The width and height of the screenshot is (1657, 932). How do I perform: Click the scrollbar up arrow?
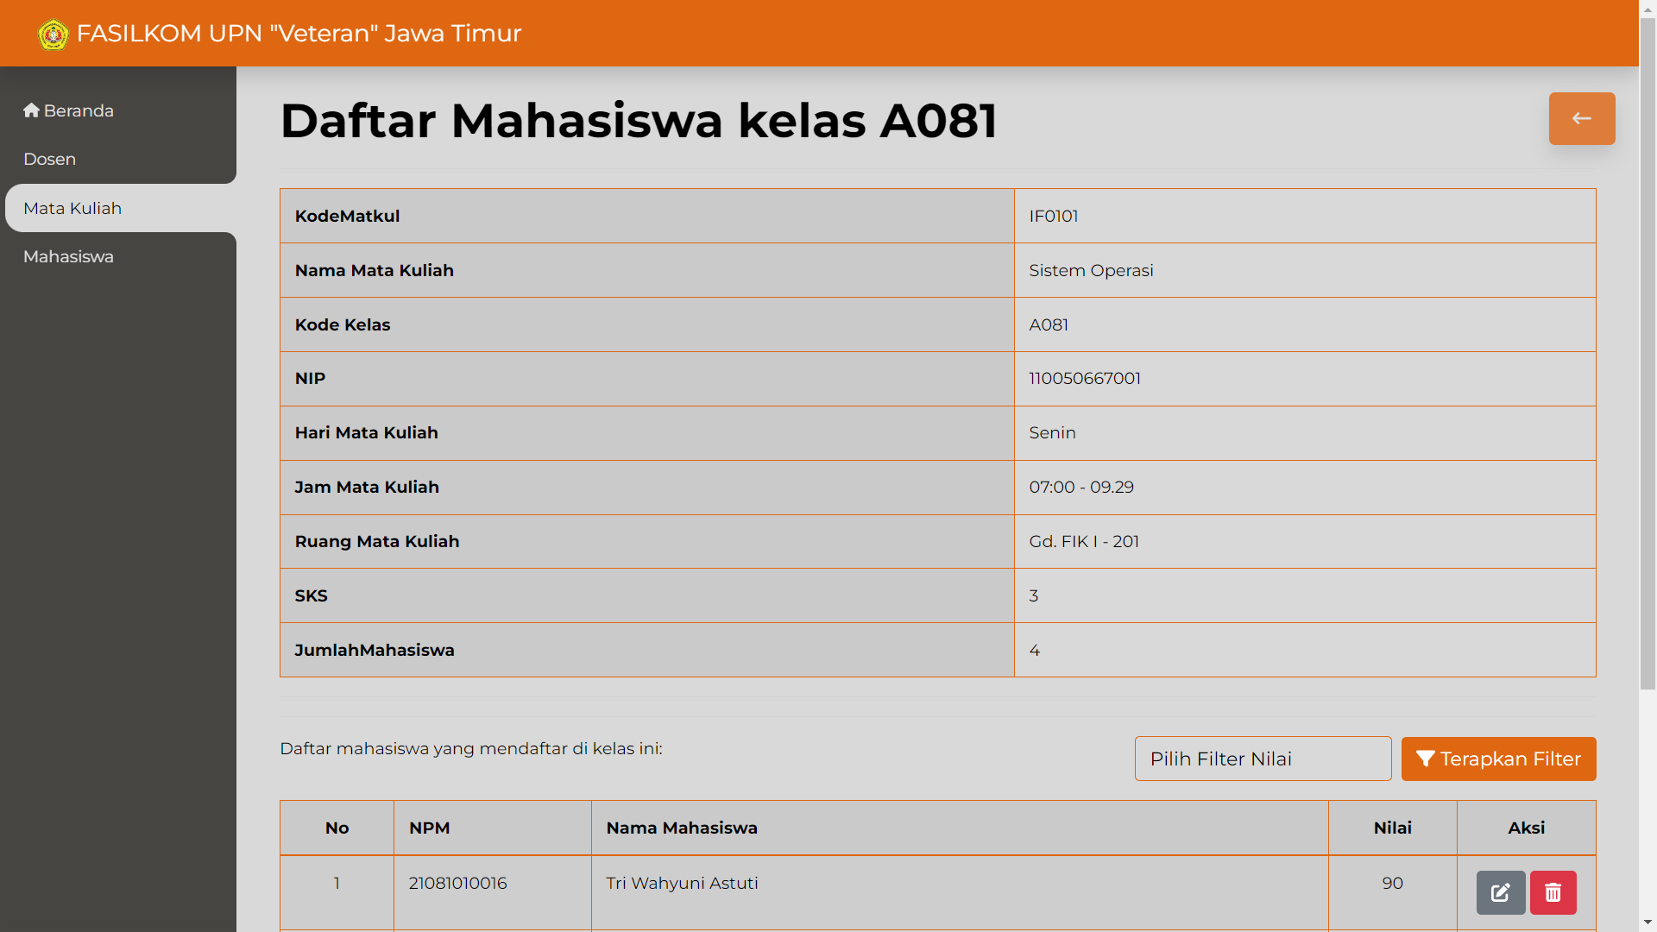pyautogui.click(x=1648, y=8)
